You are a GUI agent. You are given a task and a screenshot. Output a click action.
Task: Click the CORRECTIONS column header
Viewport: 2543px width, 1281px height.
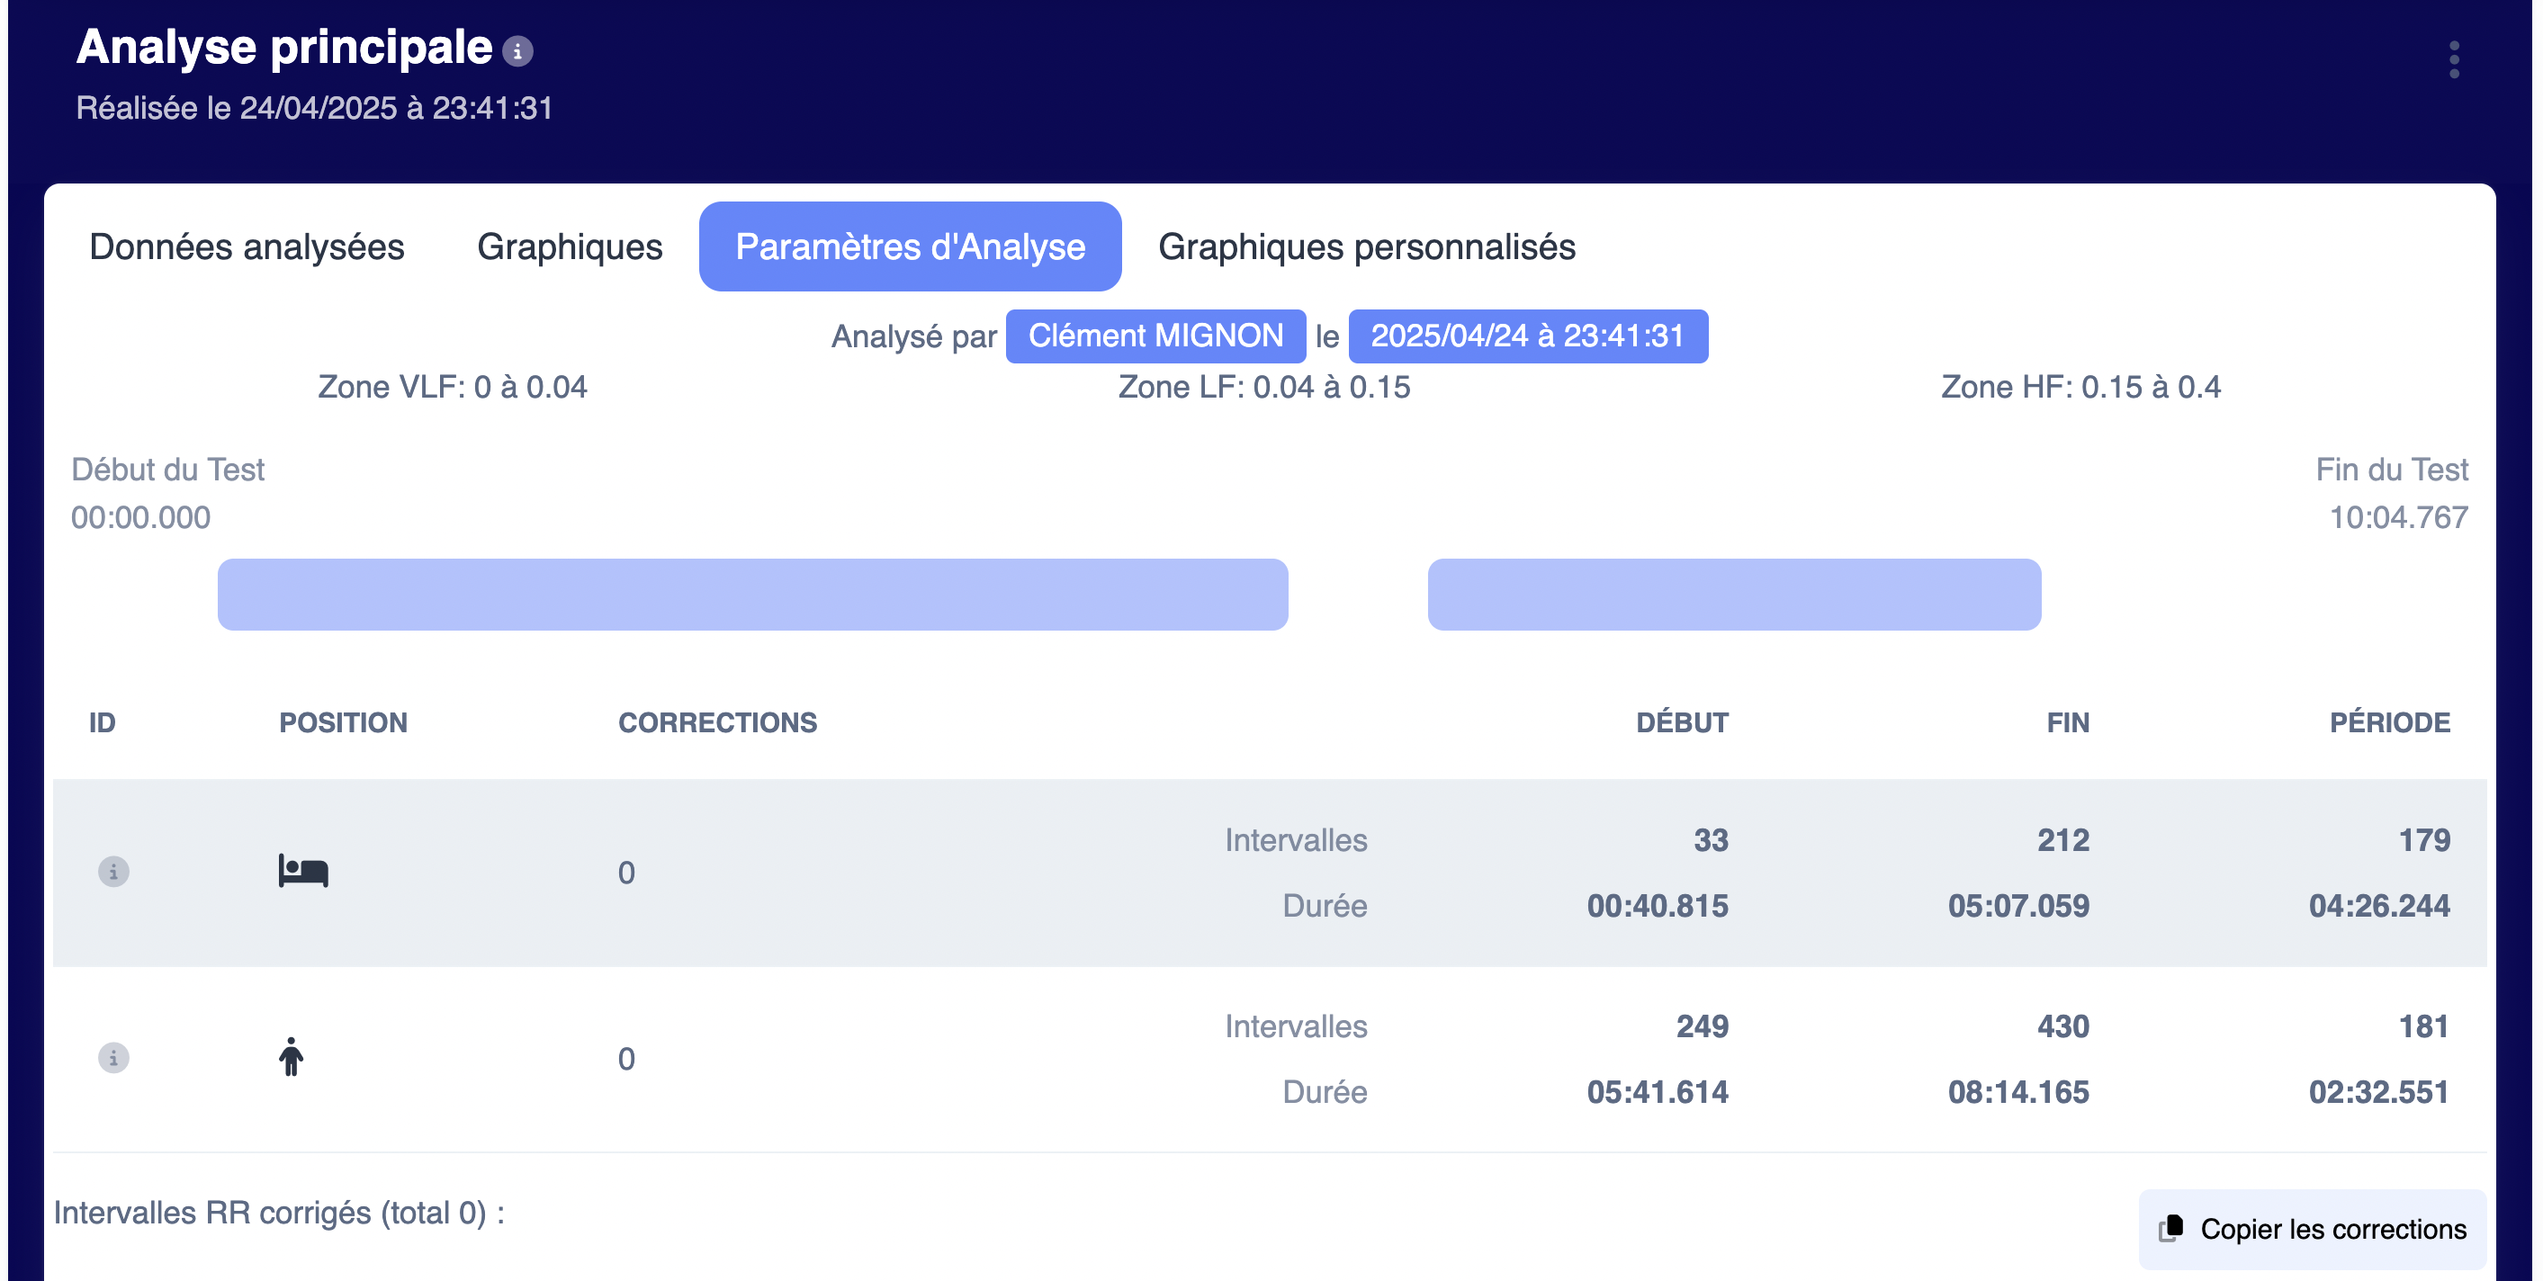point(718,723)
